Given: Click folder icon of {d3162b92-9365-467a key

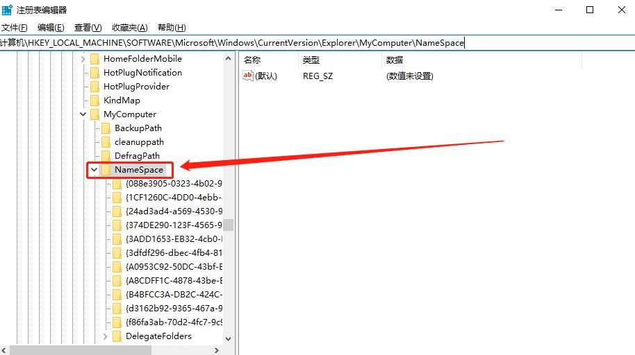Looking at the screenshot, I should [117, 309].
